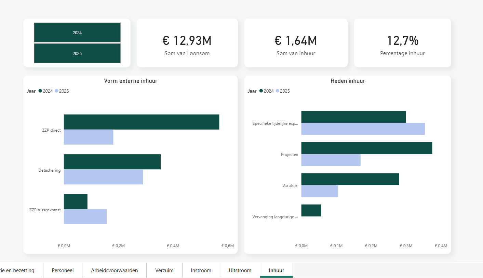Click the 2024 bar for ZZP tussenkomst
This screenshot has width=483, height=278.
tap(76, 202)
